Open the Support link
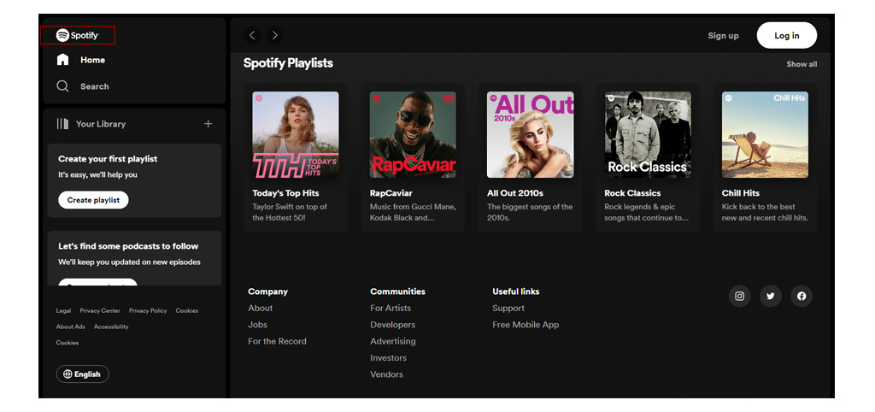Viewport: 875px width, 412px height. (x=508, y=309)
